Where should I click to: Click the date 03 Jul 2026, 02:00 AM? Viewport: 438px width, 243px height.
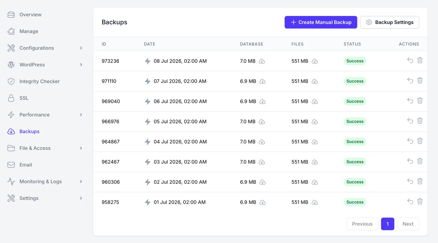click(x=180, y=162)
